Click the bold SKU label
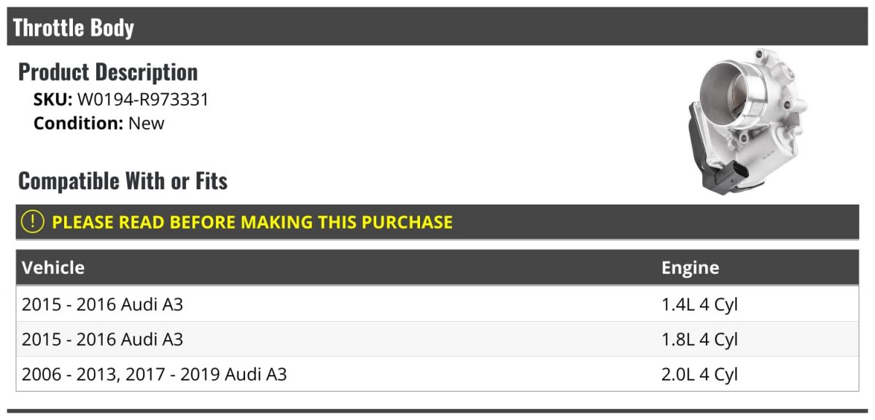The height and width of the screenshot is (420, 875). click(53, 100)
